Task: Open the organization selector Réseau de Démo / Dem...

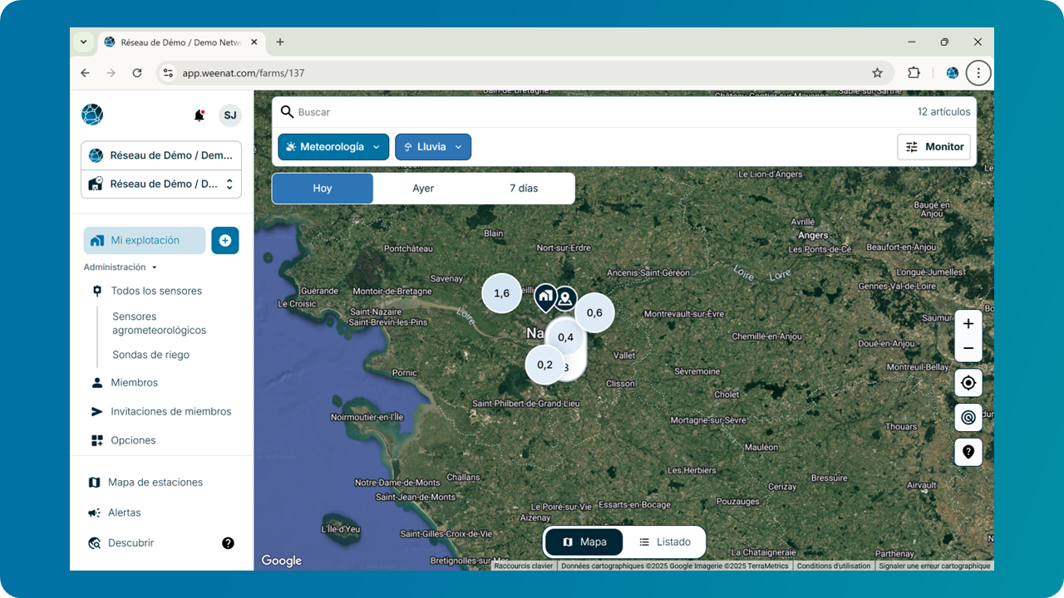Action: 161,155
